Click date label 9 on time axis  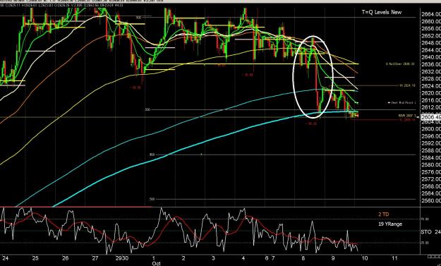click(x=333, y=258)
